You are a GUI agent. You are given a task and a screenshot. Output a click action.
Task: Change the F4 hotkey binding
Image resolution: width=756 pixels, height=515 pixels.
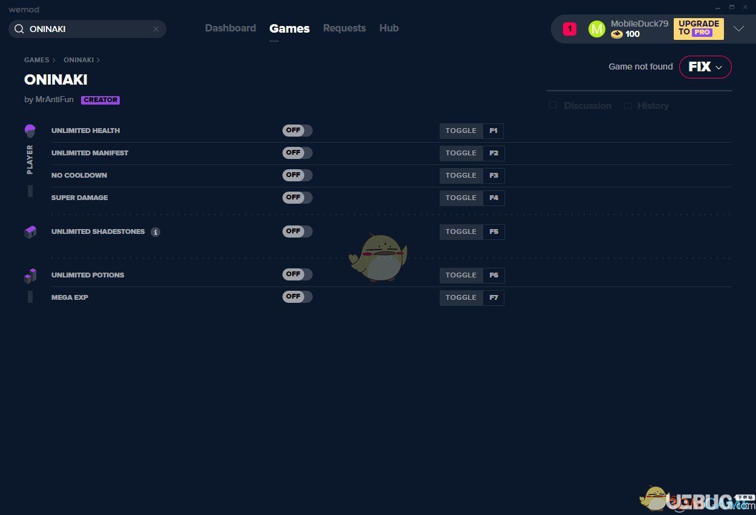point(494,198)
